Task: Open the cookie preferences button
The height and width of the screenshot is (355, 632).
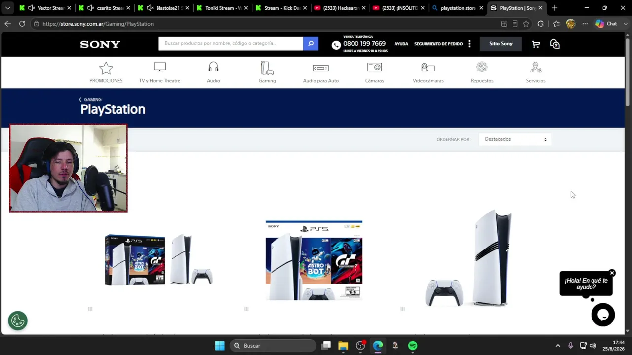Action: [18, 320]
